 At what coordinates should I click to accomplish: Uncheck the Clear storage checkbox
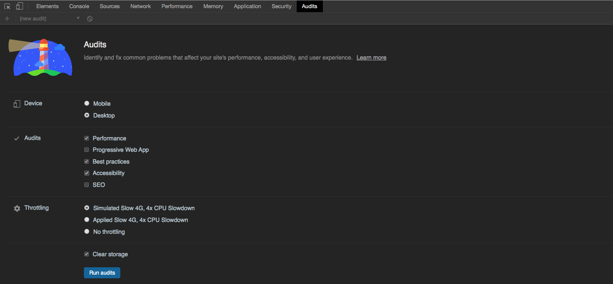tap(86, 254)
